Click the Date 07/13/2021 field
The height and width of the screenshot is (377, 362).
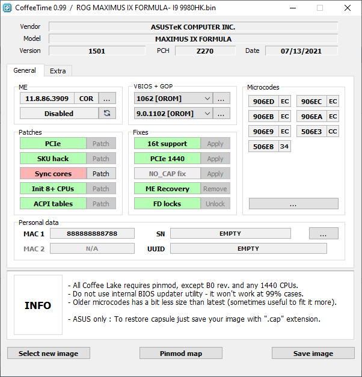pos(301,51)
